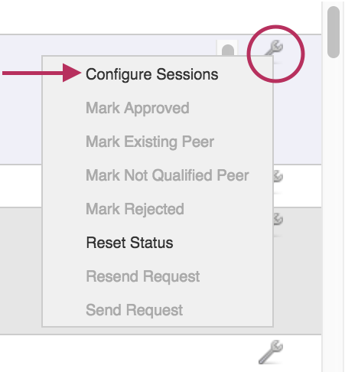Image resolution: width=358 pixels, height=372 pixels.
Task: Click partially hidden wrench beside Mark Rejected
Action: coord(278,219)
